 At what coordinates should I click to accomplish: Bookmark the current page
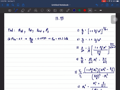[x=18, y=5]
